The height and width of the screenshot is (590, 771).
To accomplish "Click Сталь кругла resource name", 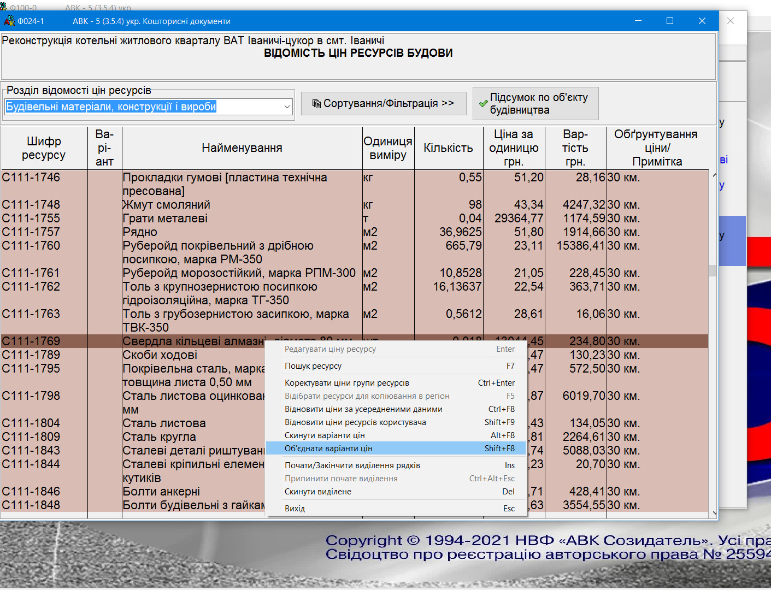I will [159, 437].
